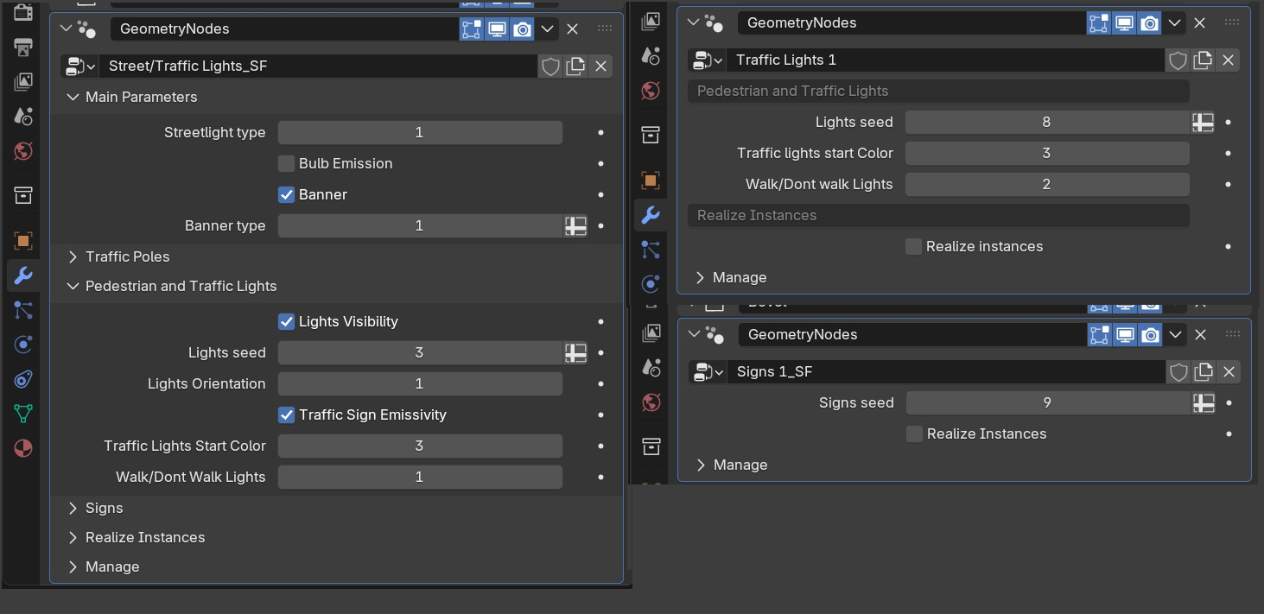The width and height of the screenshot is (1264, 614).
Task: Duplicate the Signs 1_SF node group
Action: (x=1204, y=372)
